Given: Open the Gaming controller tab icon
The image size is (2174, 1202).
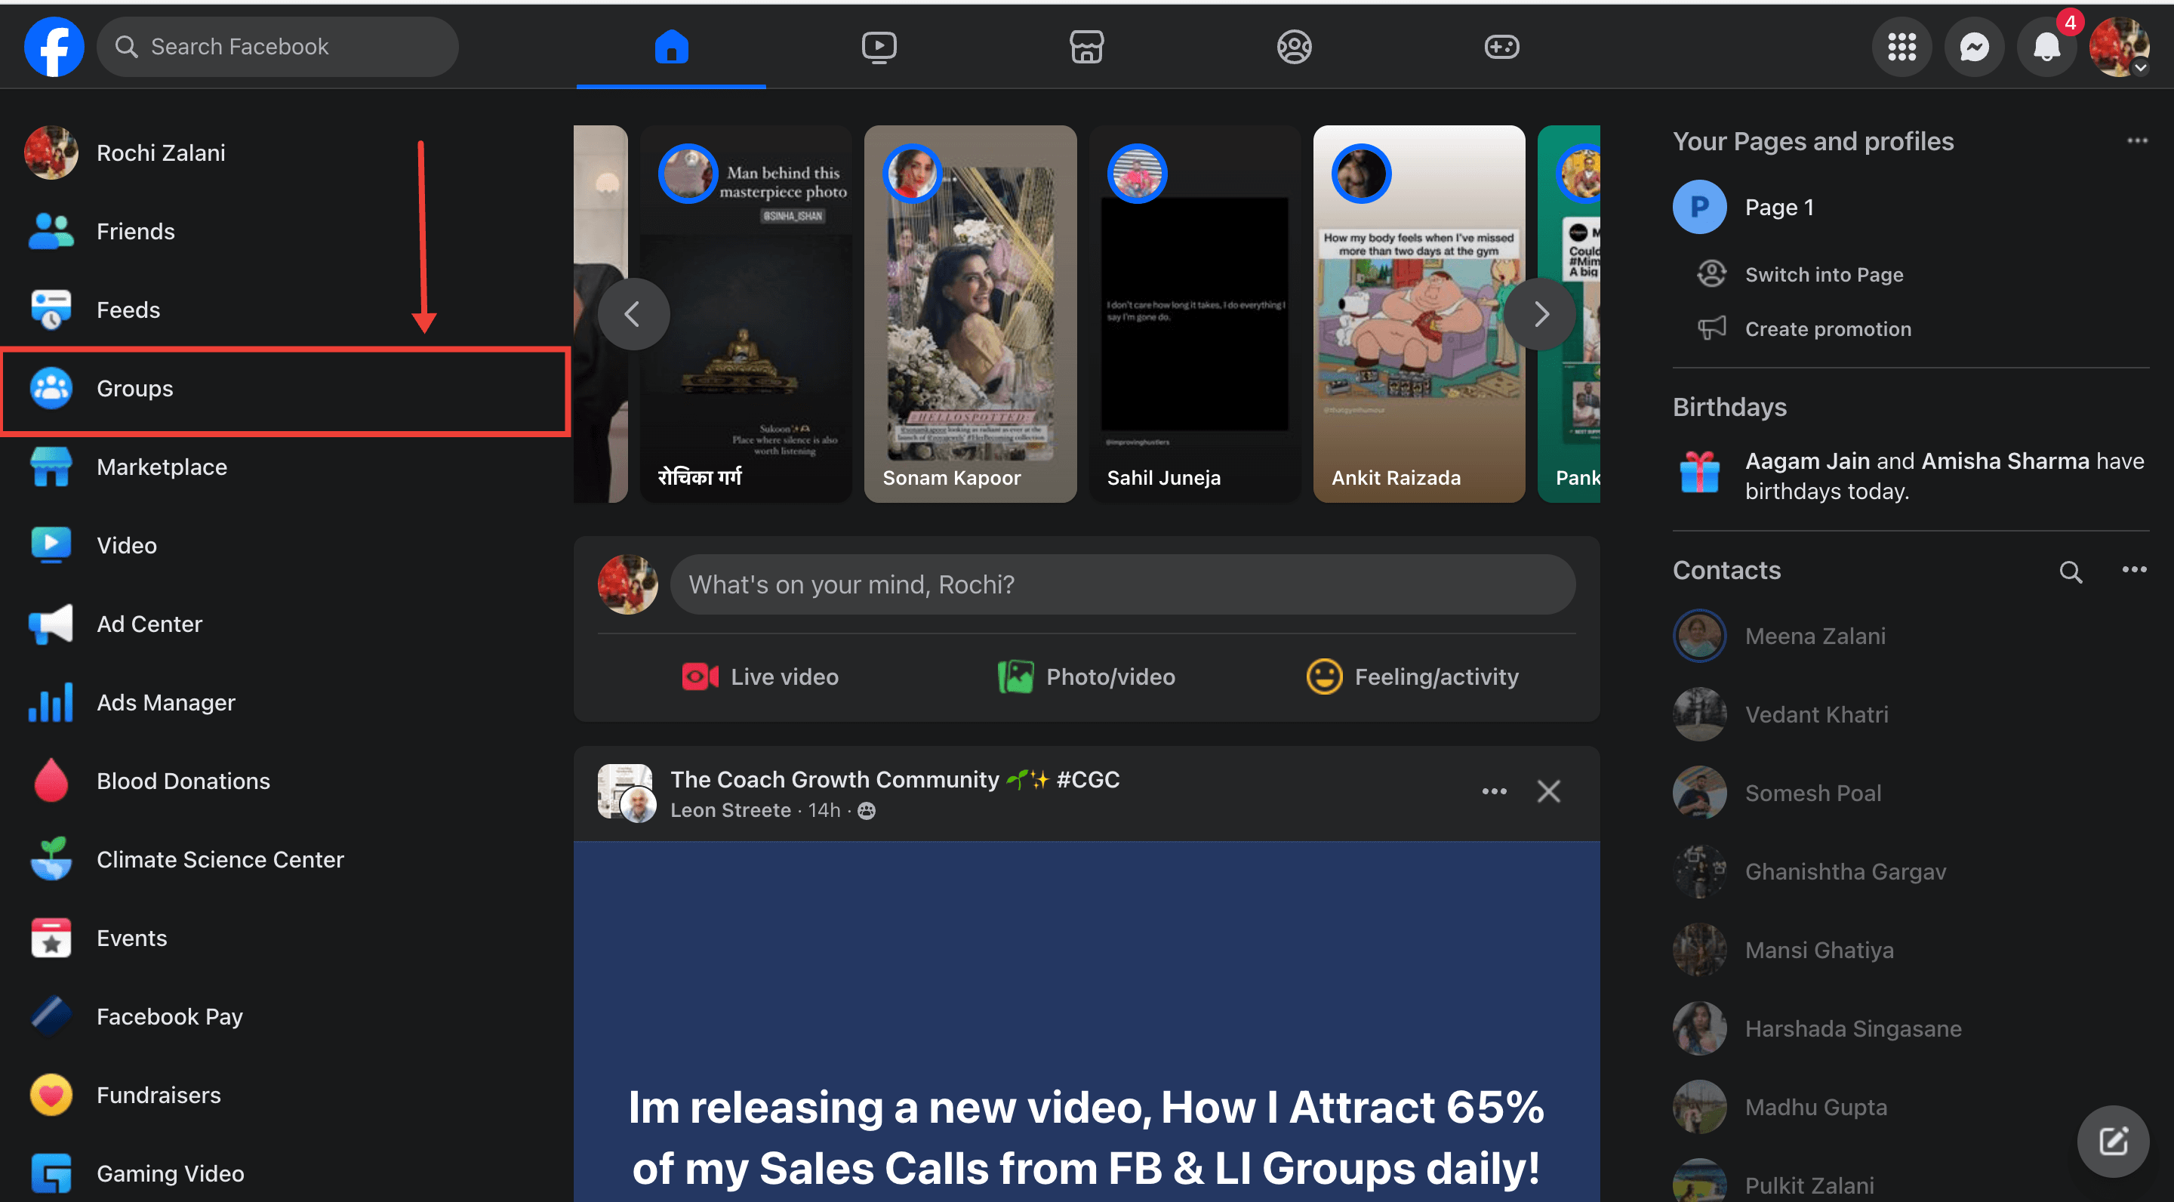Looking at the screenshot, I should pos(1501,46).
